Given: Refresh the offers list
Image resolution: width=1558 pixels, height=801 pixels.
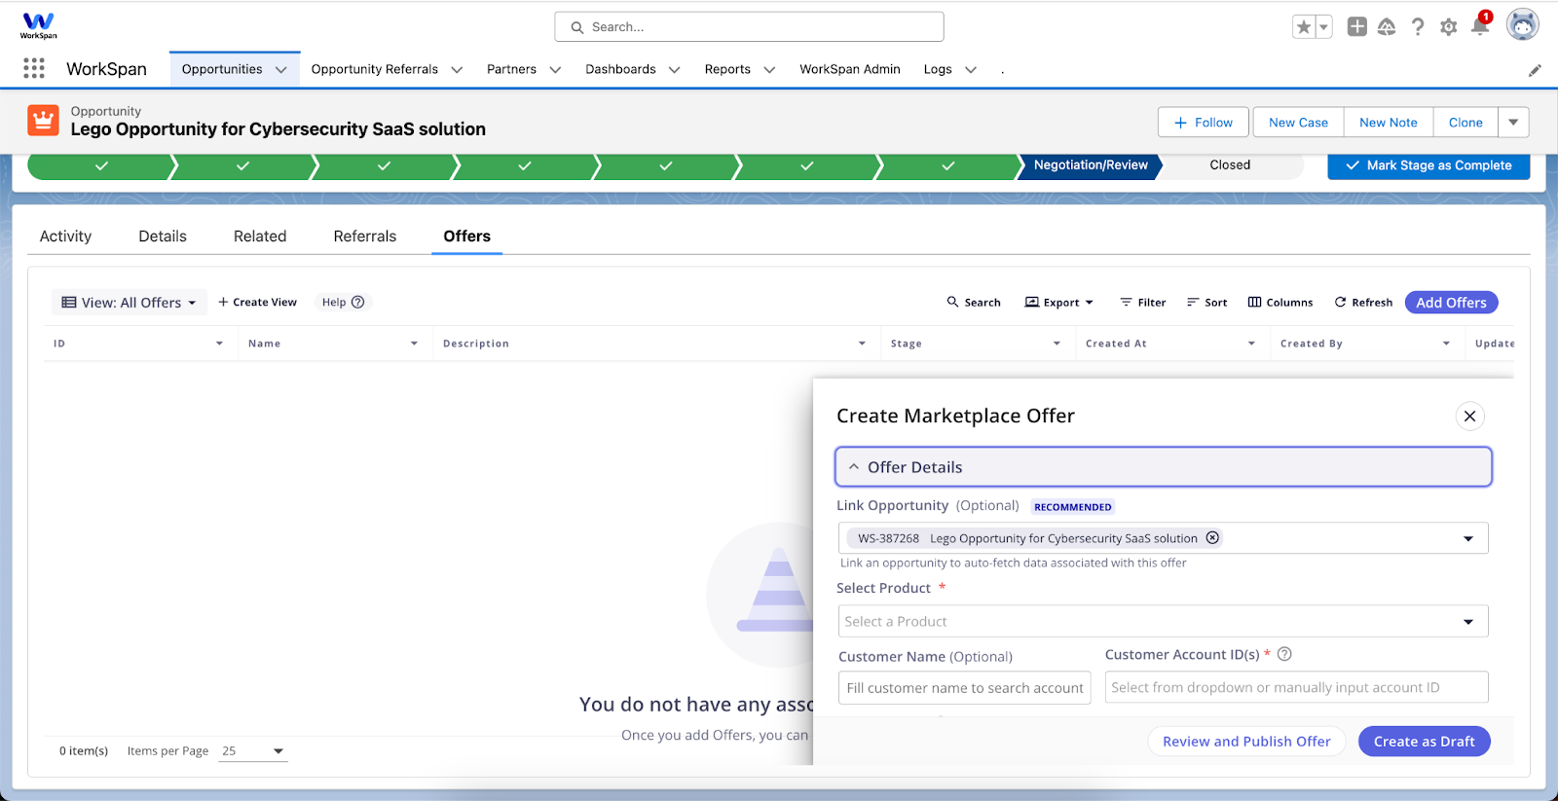Looking at the screenshot, I should tap(1363, 303).
